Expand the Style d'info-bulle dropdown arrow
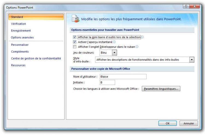This screenshot has width=205, height=135. click(192, 59)
